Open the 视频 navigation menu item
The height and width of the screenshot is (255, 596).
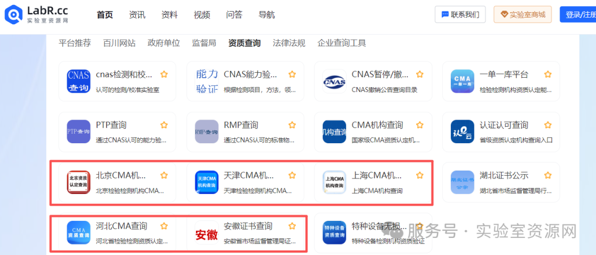pos(202,15)
